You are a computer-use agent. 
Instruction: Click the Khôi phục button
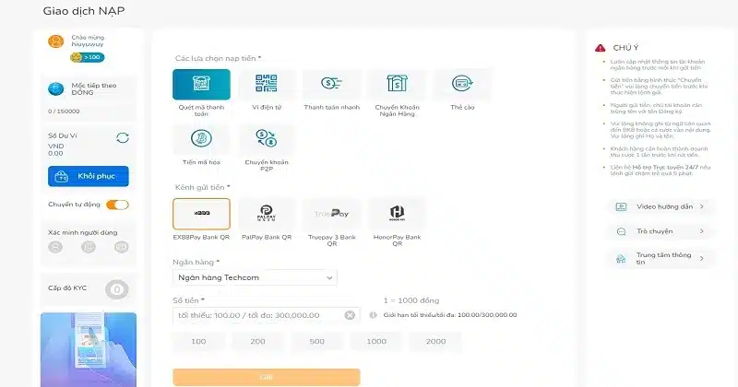click(x=89, y=176)
